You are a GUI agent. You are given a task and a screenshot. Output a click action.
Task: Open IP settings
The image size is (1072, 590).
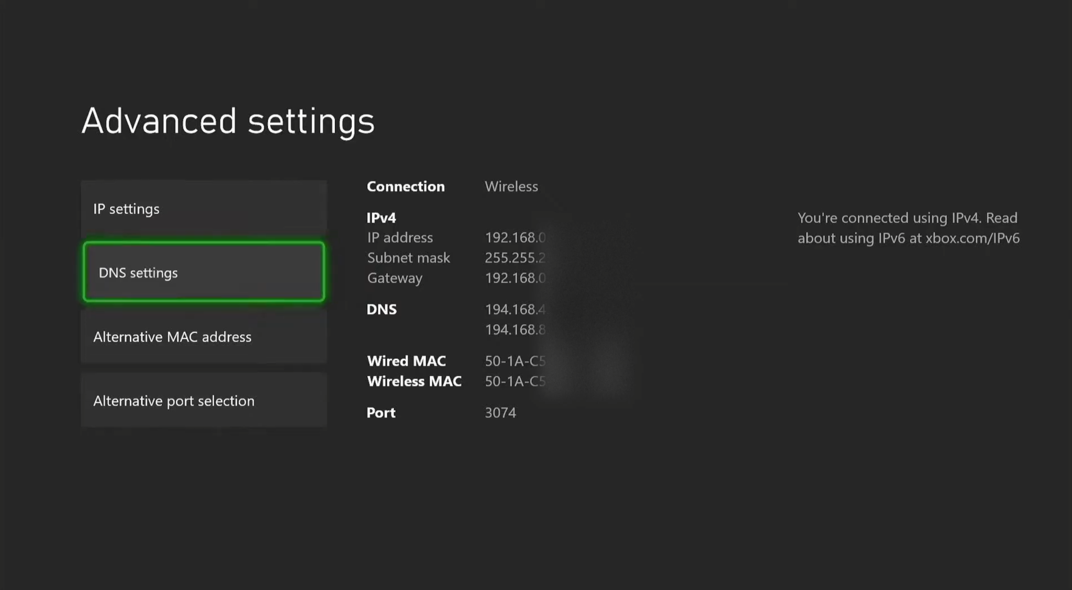coord(204,208)
